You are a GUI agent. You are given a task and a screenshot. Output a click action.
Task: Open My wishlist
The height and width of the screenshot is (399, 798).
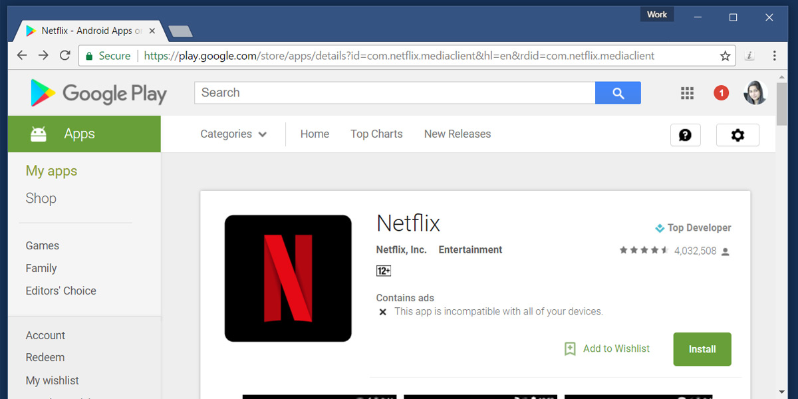coord(52,381)
